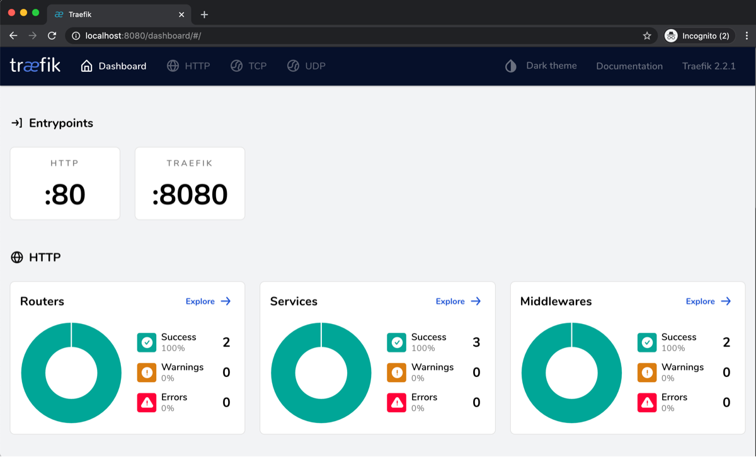Explore the Middlewares list
The image size is (756, 457).
coord(709,301)
